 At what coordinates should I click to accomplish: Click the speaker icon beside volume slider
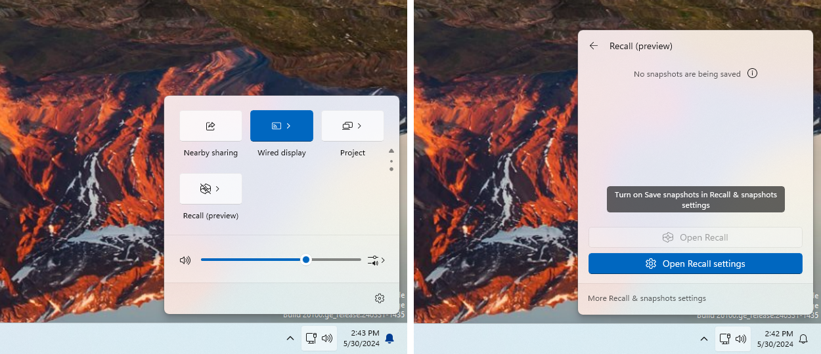185,260
